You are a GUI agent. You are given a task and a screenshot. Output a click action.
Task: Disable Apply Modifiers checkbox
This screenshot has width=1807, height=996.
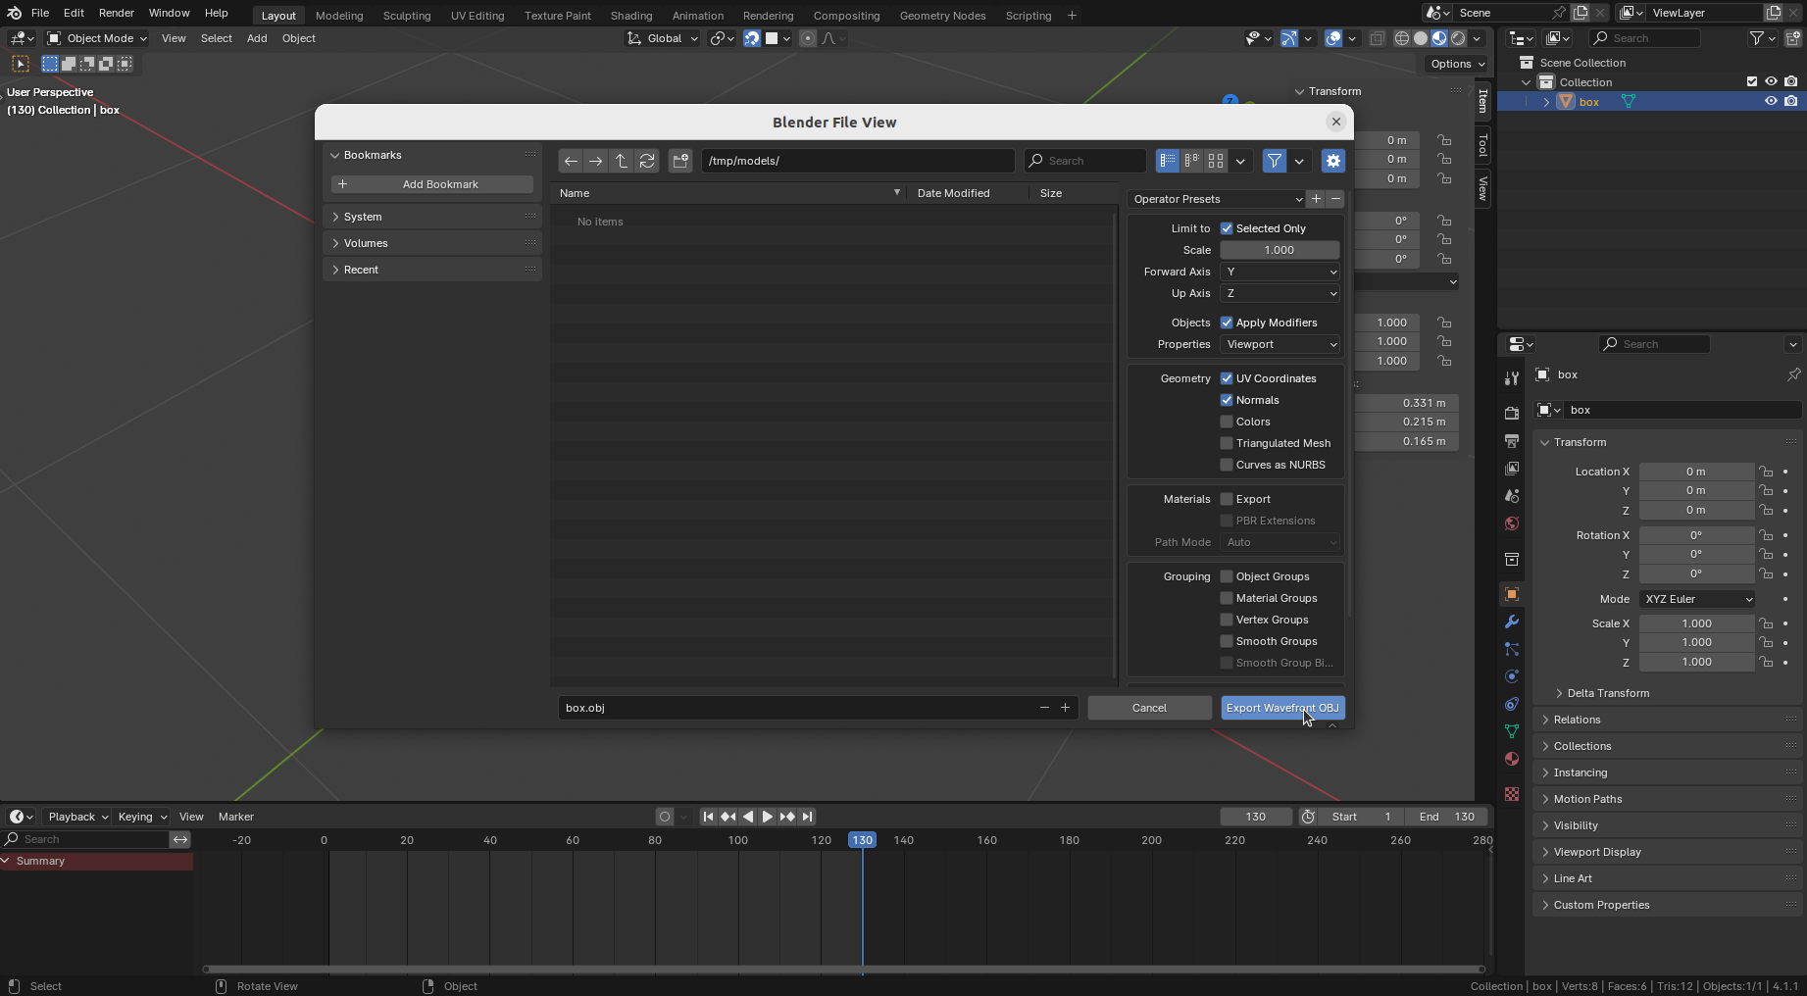(x=1227, y=323)
